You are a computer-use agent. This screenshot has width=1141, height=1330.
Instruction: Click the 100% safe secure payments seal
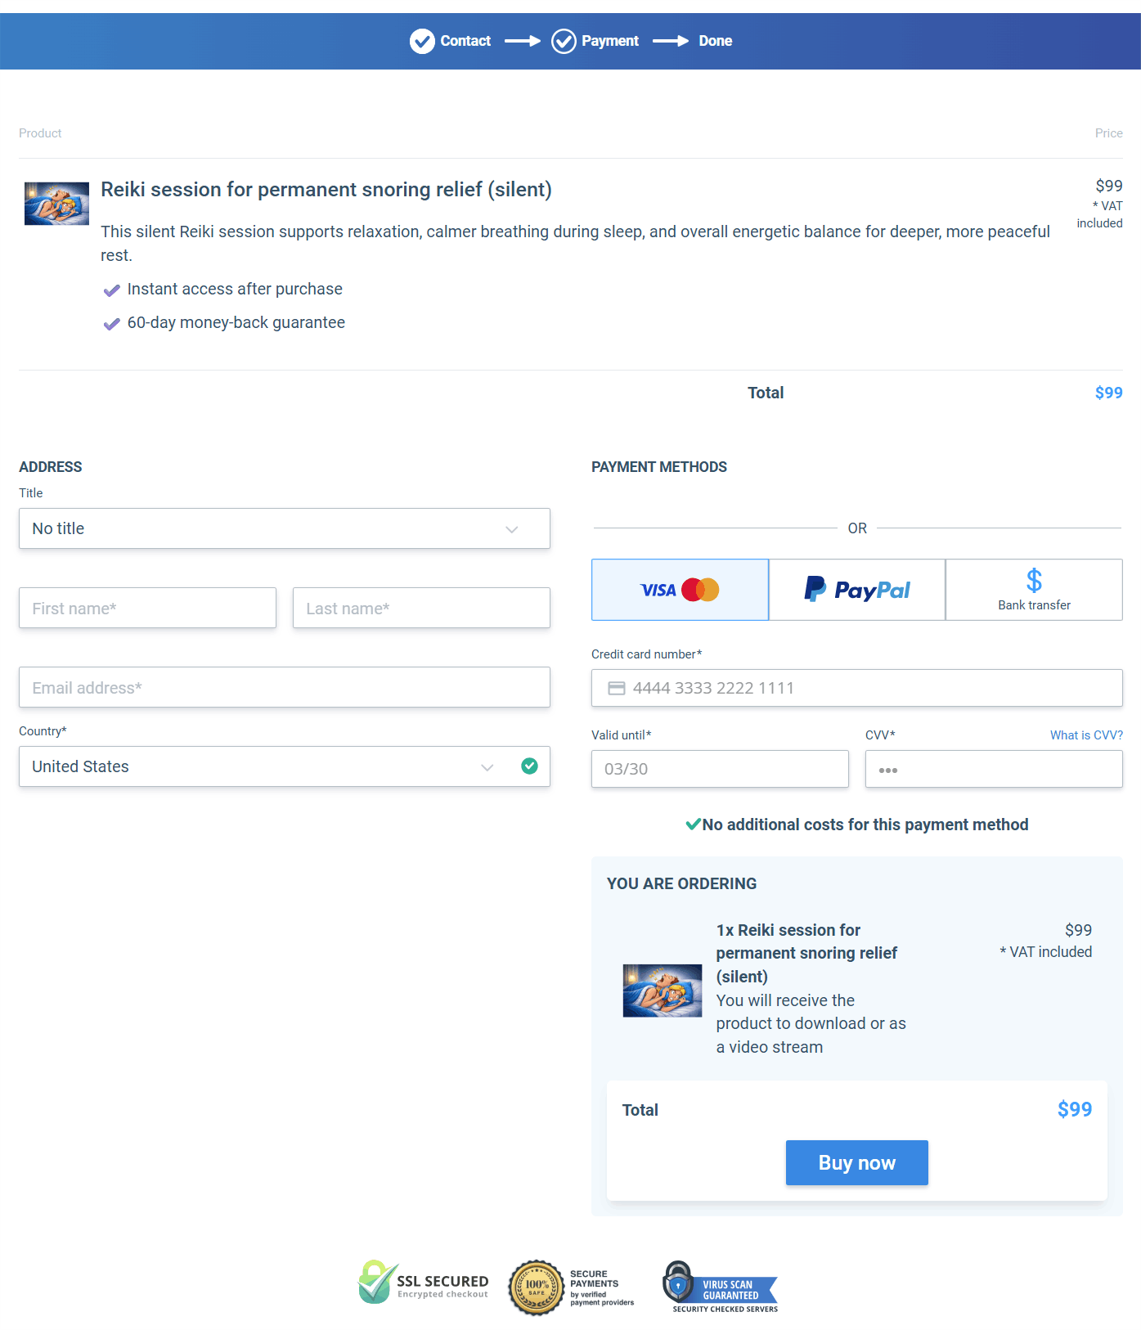click(x=536, y=1287)
